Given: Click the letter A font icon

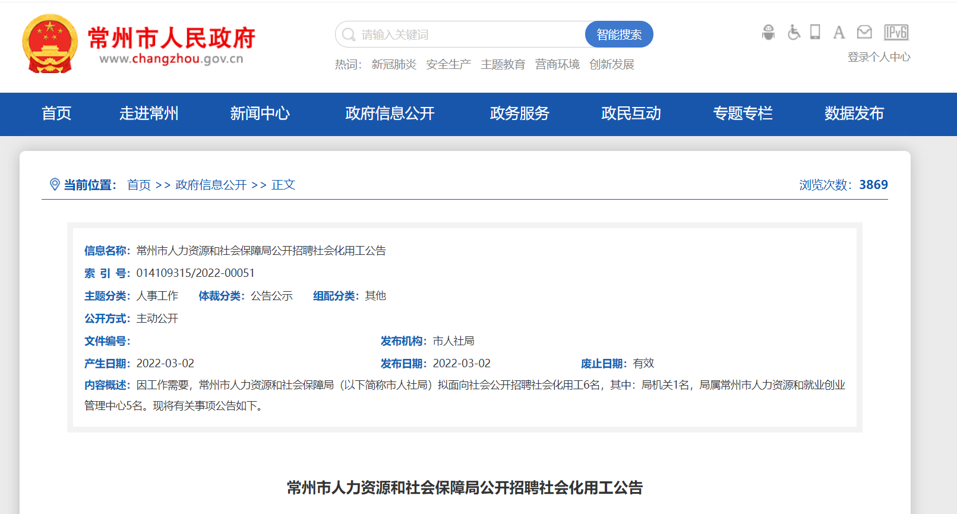Looking at the screenshot, I should click(x=839, y=32).
